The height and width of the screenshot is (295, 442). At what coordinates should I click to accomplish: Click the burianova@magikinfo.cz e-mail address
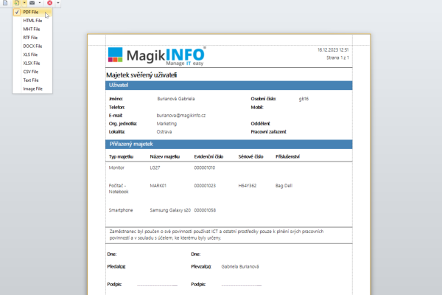coord(181,116)
